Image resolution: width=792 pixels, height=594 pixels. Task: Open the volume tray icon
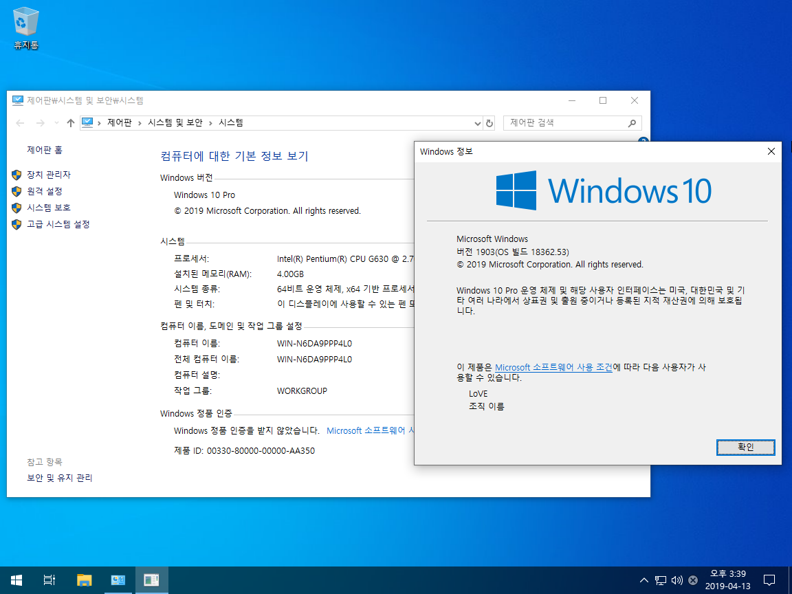coord(676,580)
